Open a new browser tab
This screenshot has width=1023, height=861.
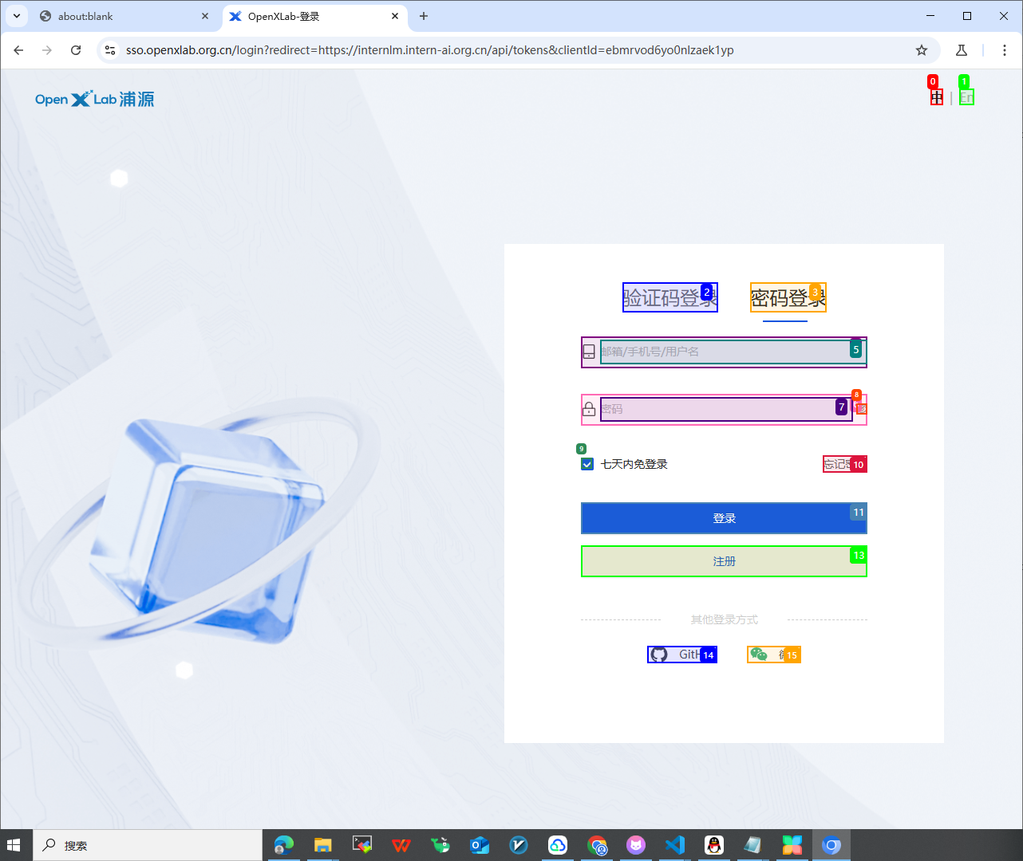(x=424, y=16)
